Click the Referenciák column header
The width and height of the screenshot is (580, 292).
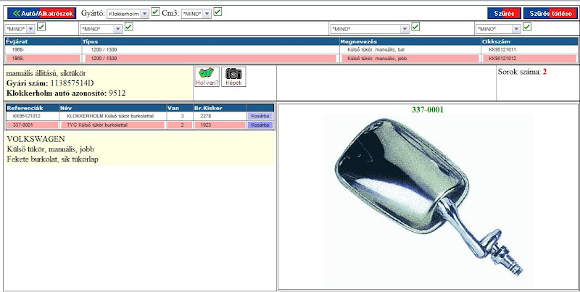click(33, 108)
